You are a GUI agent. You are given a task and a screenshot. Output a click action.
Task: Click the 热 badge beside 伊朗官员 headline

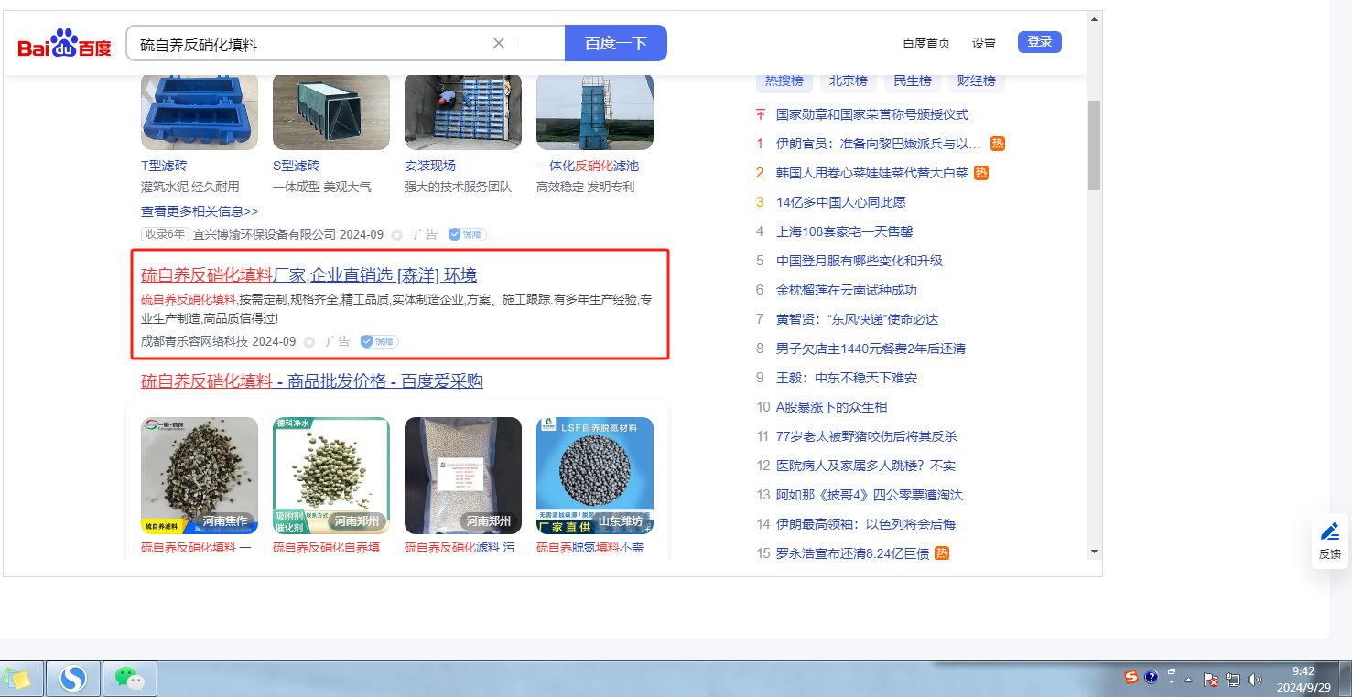point(998,144)
